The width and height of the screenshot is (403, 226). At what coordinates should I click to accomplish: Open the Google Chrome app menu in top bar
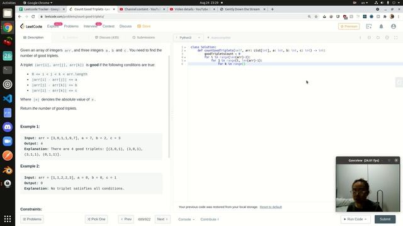pyautogui.click(x=38, y=3)
